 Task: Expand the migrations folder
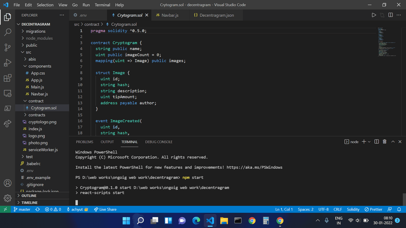(x=42, y=31)
